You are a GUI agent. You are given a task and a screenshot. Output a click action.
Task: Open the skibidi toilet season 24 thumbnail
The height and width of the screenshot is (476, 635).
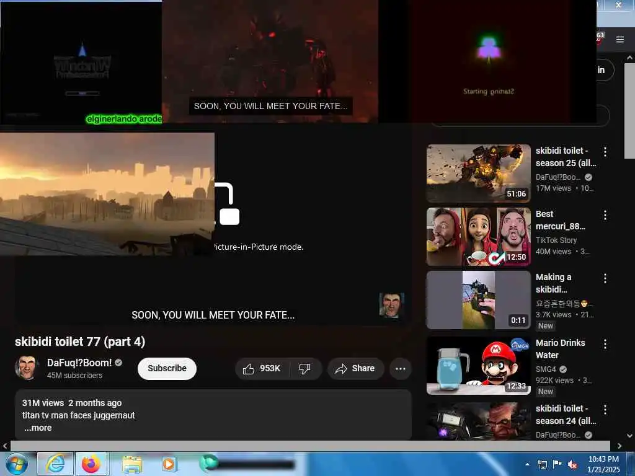click(478, 421)
